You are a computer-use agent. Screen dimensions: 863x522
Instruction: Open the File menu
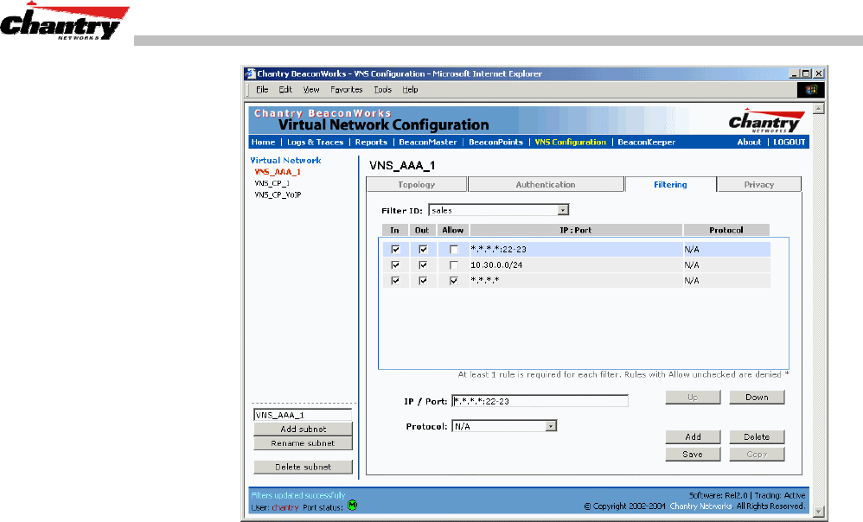(x=262, y=90)
